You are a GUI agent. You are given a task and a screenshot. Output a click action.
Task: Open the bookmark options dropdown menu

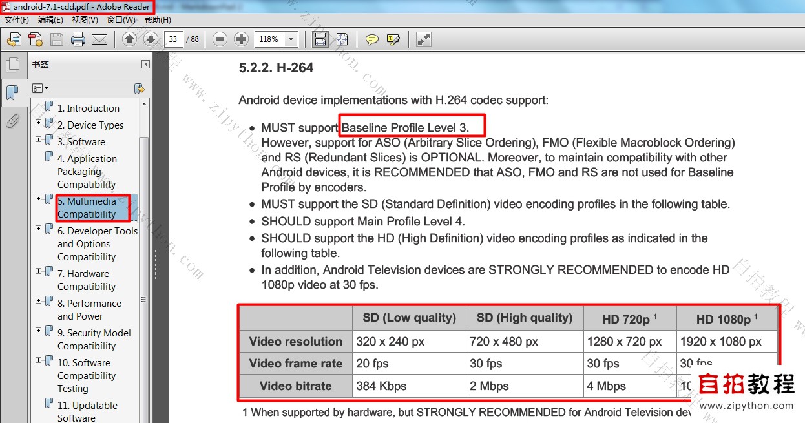click(x=40, y=88)
